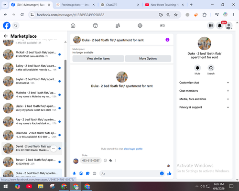The image size is (239, 191).
Task: Expand the Privacy & support section
Action: click(x=204, y=107)
